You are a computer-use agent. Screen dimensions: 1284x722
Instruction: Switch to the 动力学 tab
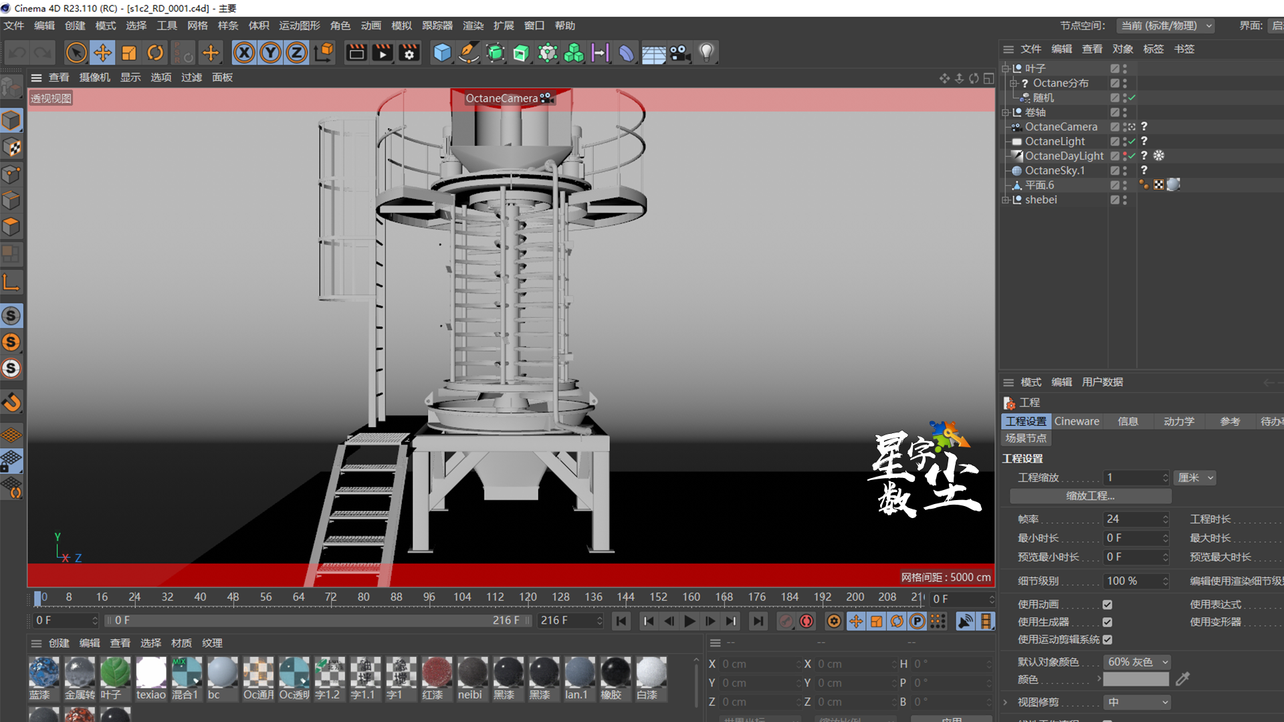click(x=1178, y=421)
